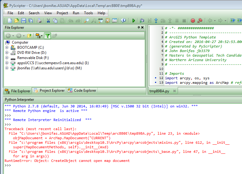Open the View menu
Image resolution: width=242 pixels, height=174 pixels.
point(48,13)
